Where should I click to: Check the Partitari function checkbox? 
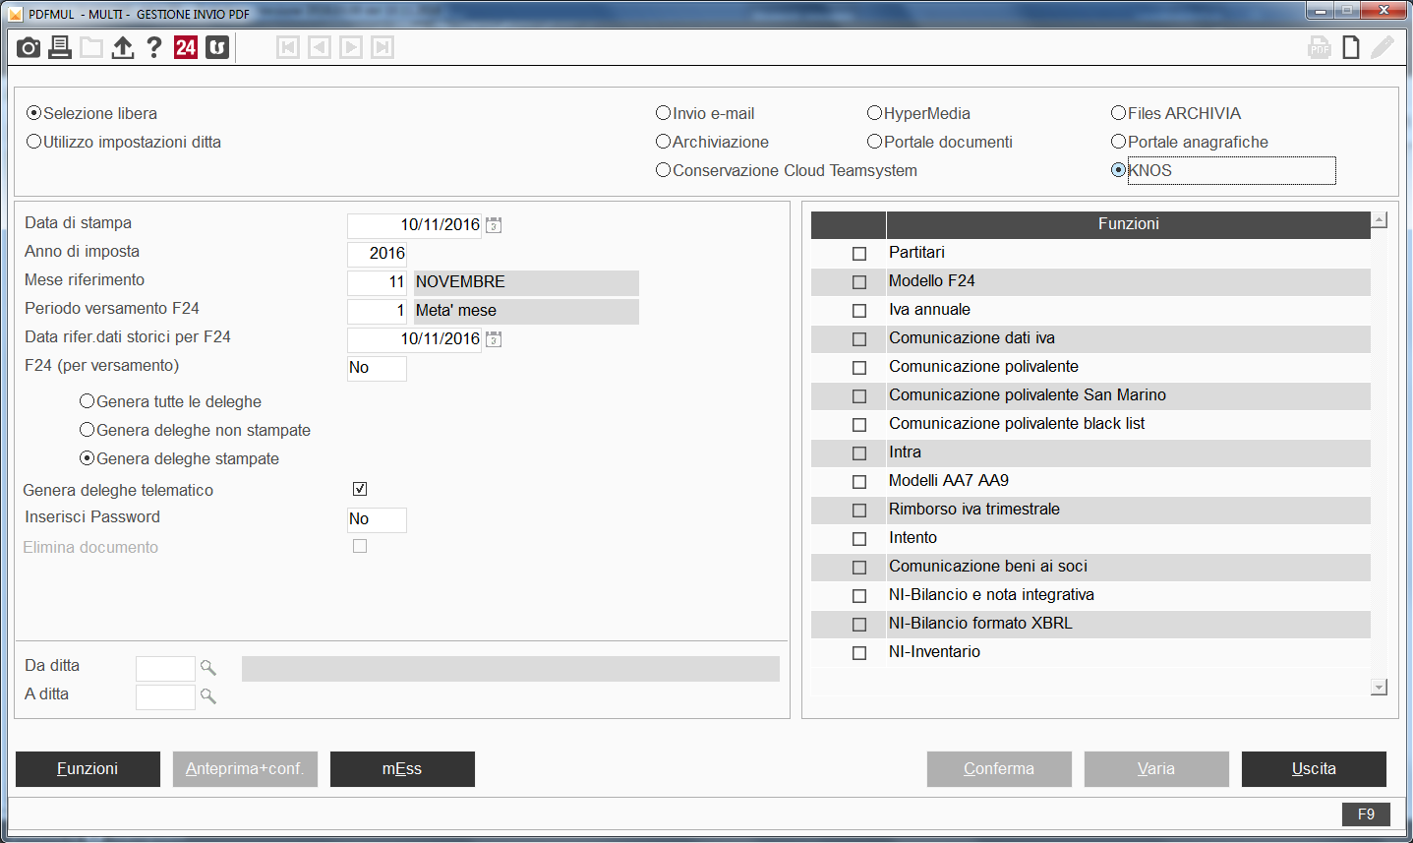coord(859,254)
